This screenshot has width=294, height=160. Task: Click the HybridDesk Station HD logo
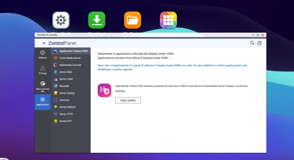104,90
